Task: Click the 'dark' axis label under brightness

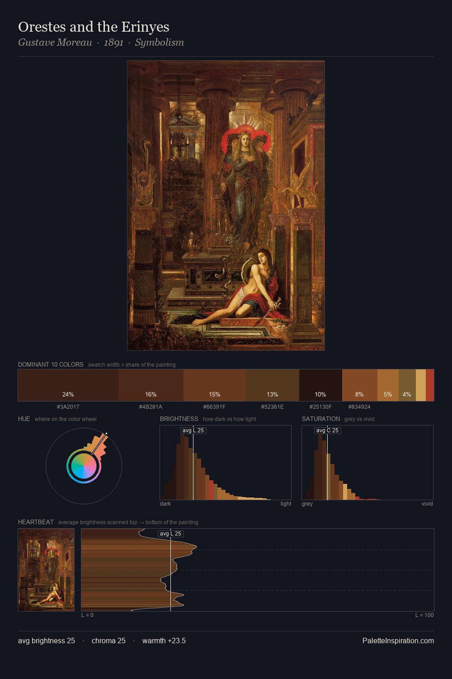Action: coord(165,504)
